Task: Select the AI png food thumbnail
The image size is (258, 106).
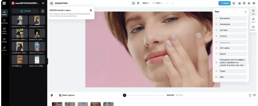Action: (x=20, y=59)
